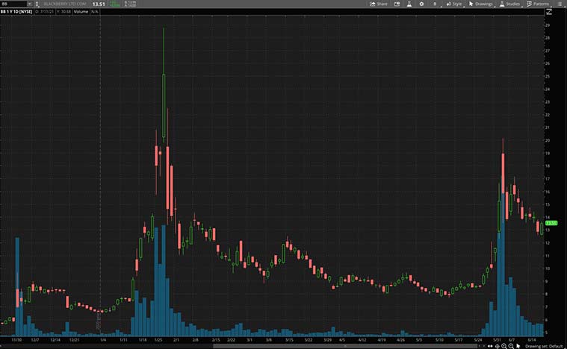The width and height of the screenshot is (567, 349).
Task: Click the Patterns button
Action: click(538, 4)
